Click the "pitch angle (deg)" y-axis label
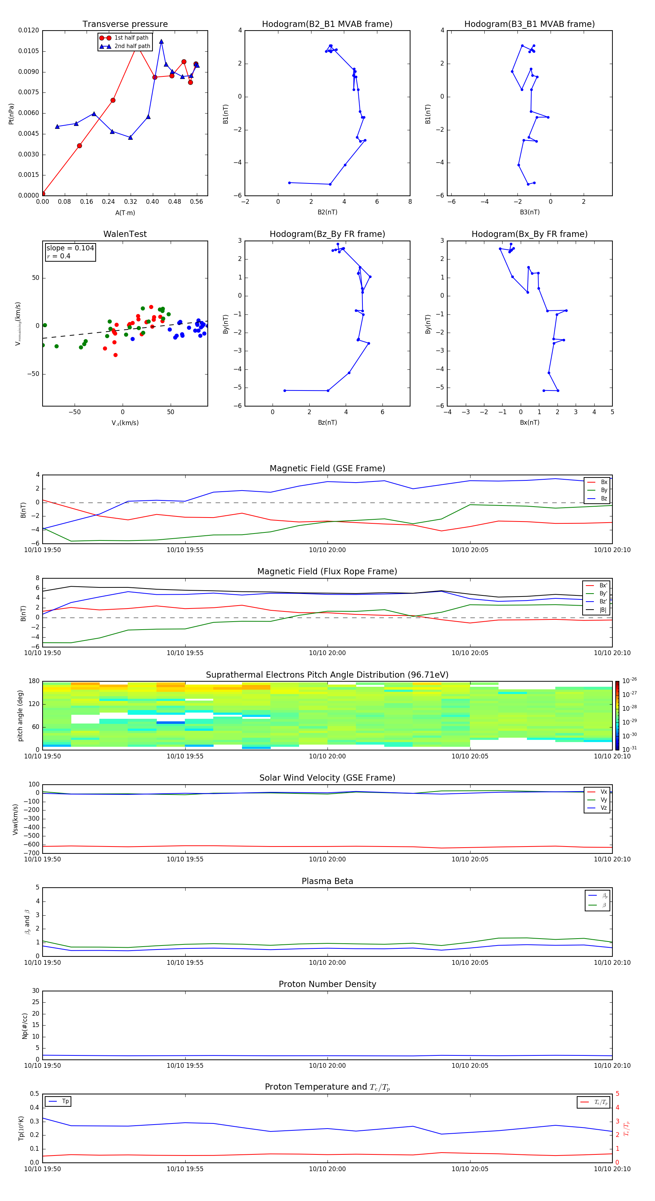The width and height of the screenshot is (655, 1201). [20, 716]
